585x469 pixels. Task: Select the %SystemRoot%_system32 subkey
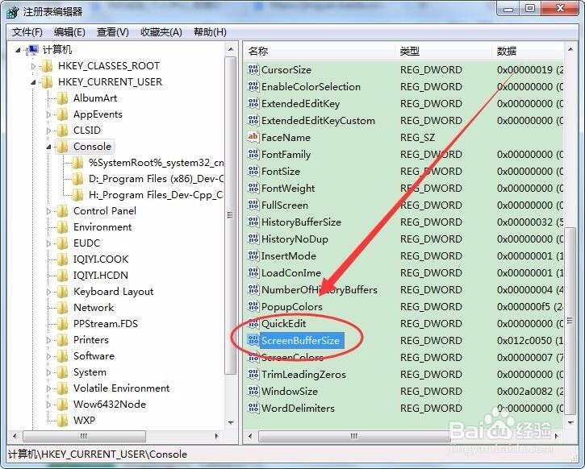[x=156, y=163]
